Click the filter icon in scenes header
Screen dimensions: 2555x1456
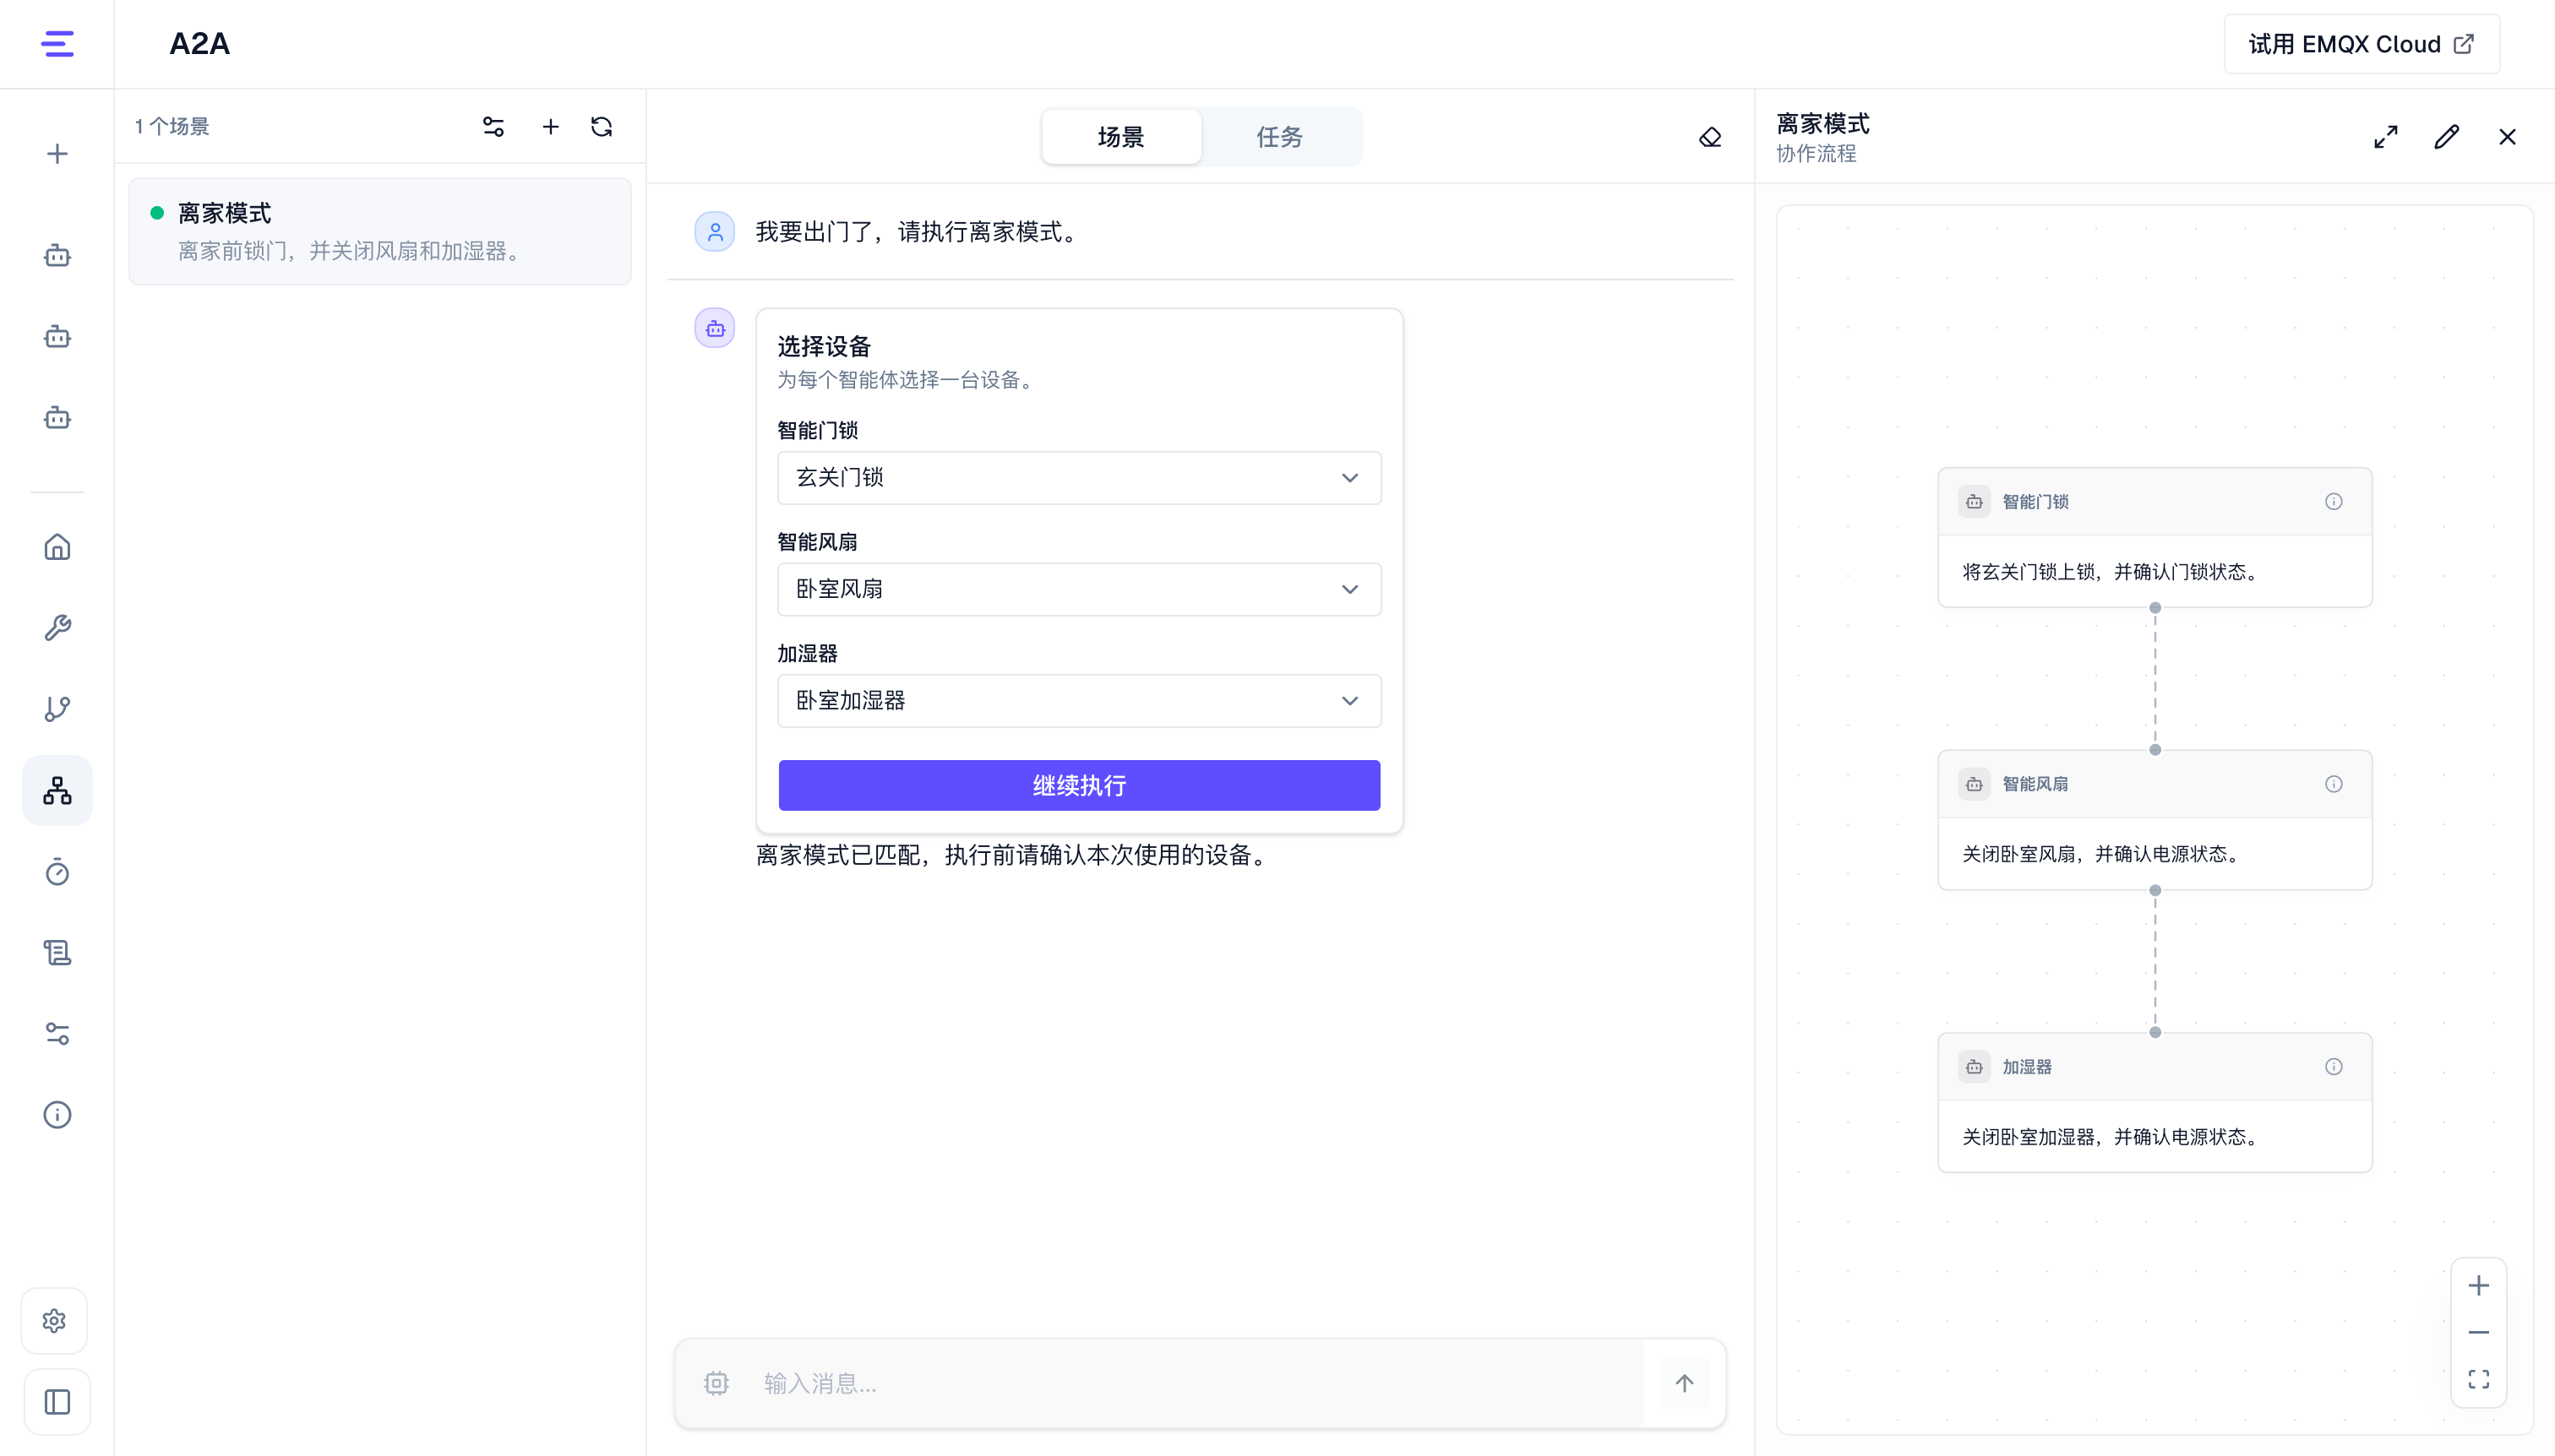pos(493,127)
